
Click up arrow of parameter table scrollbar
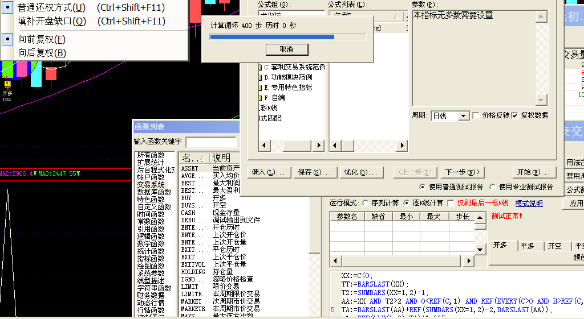pyautogui.click(x=480, y=218)
